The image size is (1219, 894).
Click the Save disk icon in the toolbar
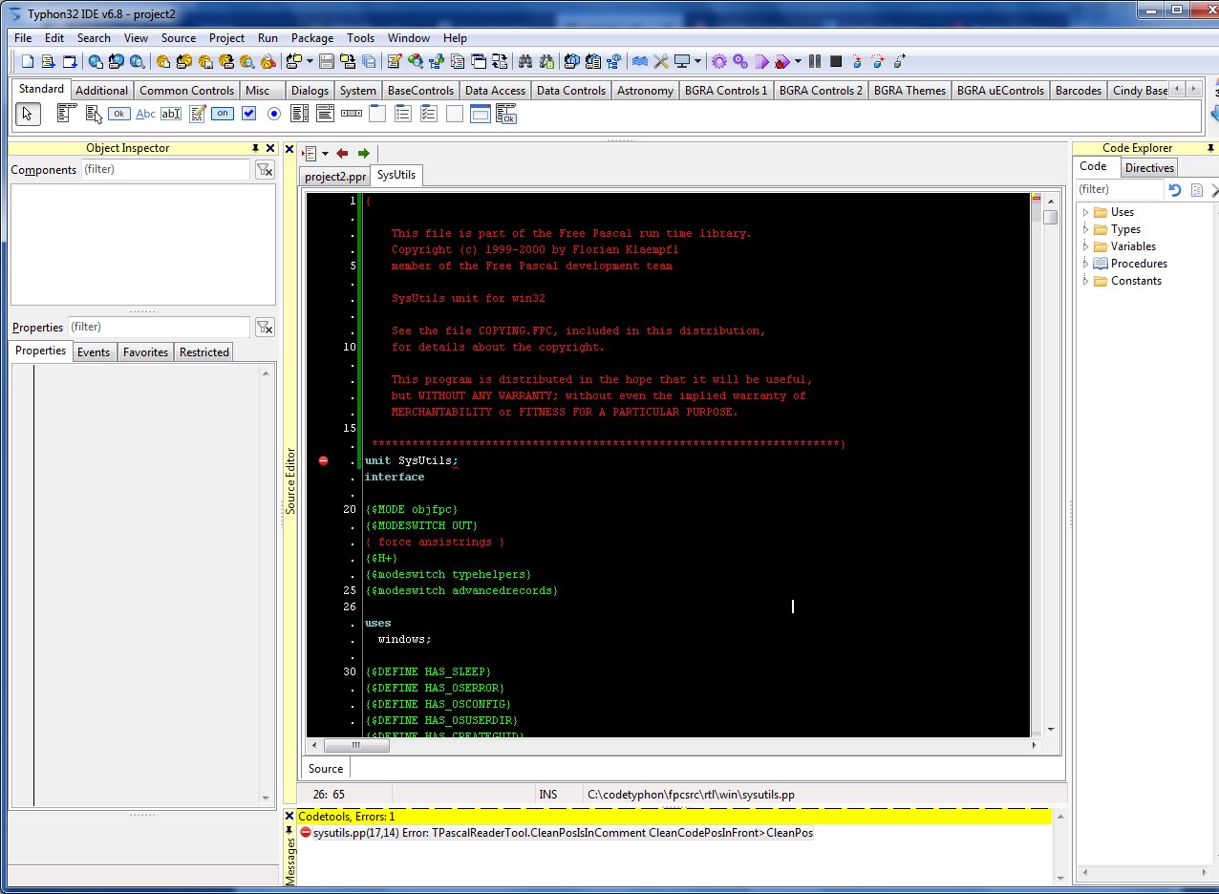pos(326,61)
